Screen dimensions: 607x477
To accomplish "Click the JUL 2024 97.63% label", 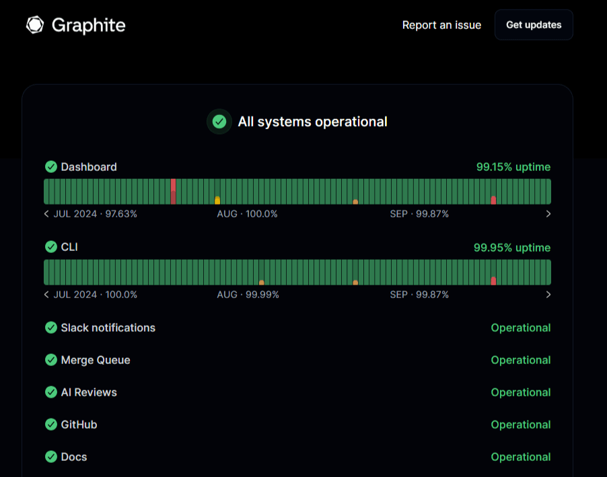I will [x=97, y=213].
